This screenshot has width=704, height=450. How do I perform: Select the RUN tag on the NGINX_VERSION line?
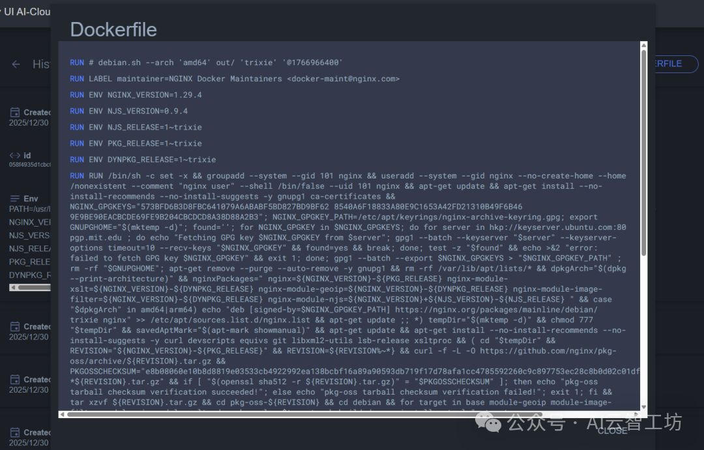tap(77, 94)
